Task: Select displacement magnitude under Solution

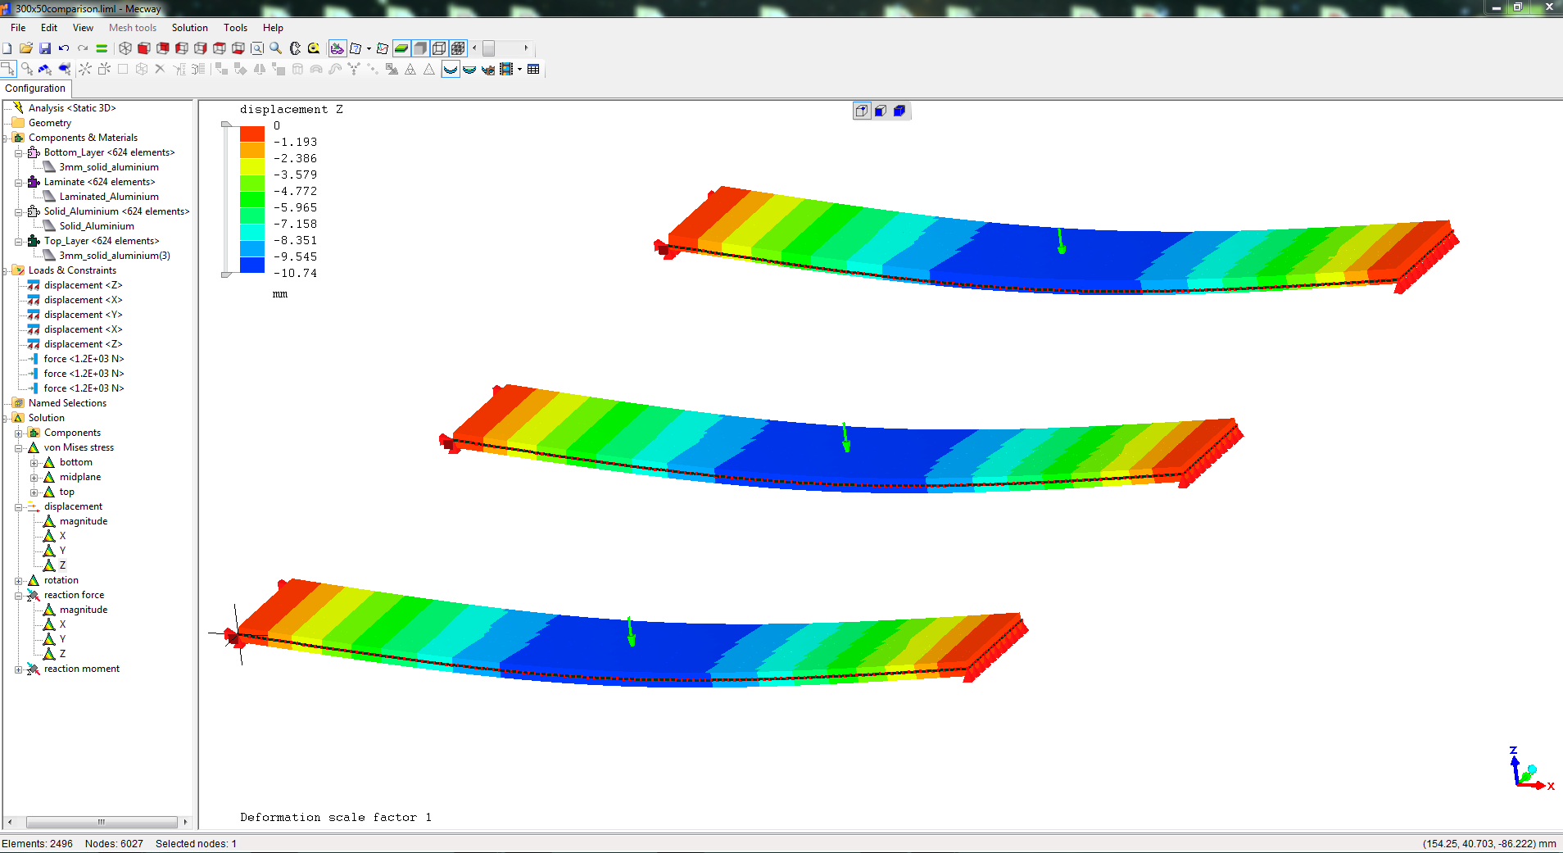Action: pyautogui.click(x=84, y=521)
